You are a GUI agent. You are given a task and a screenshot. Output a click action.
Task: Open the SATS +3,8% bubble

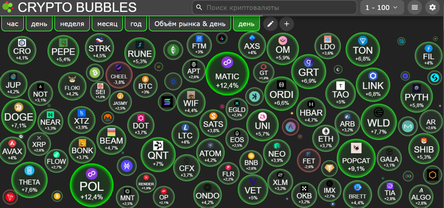pos(213,123)
